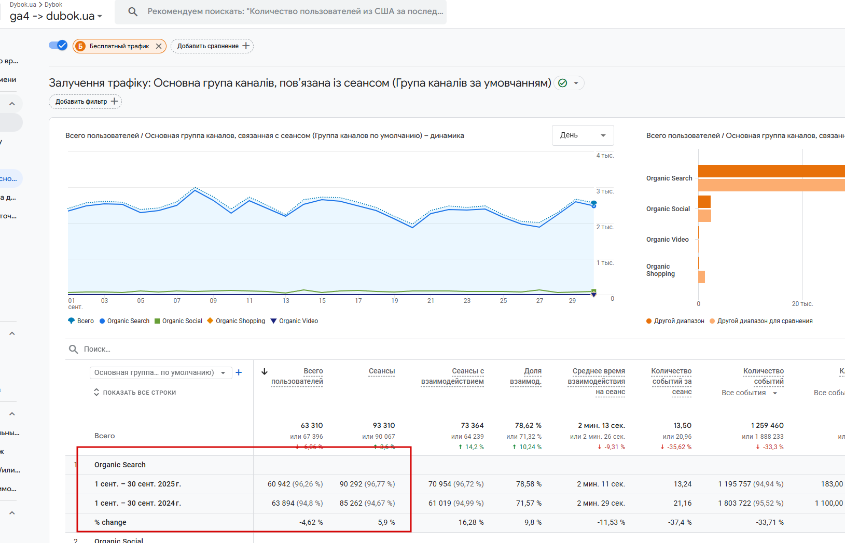Image resolution: width=845 pixels, height=543 pixels.
Task: Open the Основная группа dimension dropdown
Action: click(160, 372)
